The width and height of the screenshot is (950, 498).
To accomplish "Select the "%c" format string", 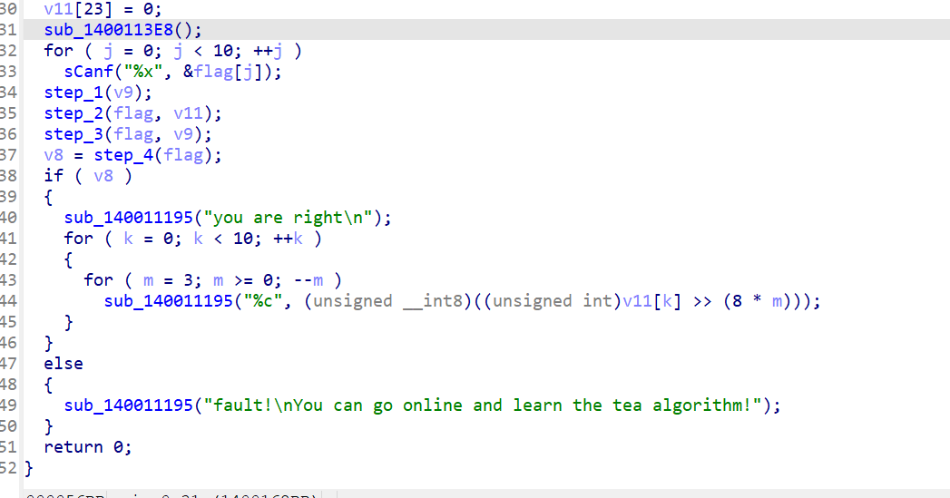I will (262, 301).
